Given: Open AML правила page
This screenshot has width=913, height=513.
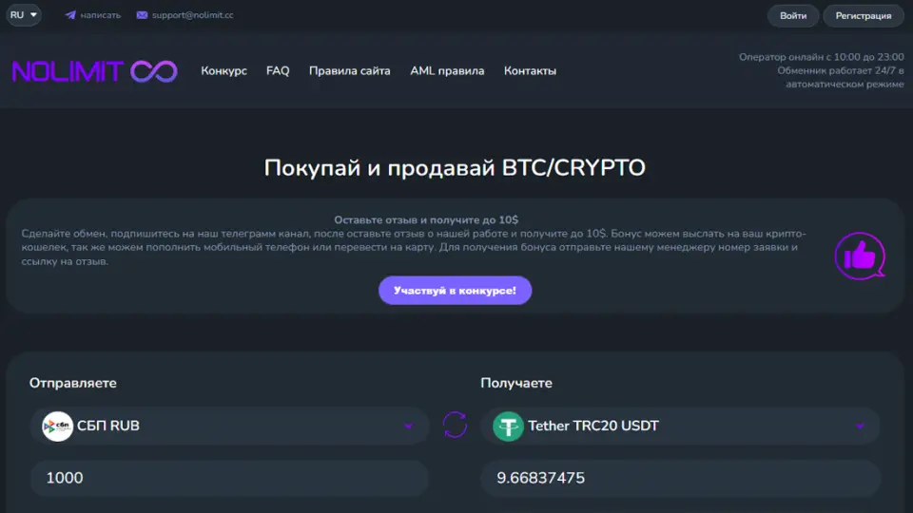Looking at the screenshot, I should pos(447,71).
